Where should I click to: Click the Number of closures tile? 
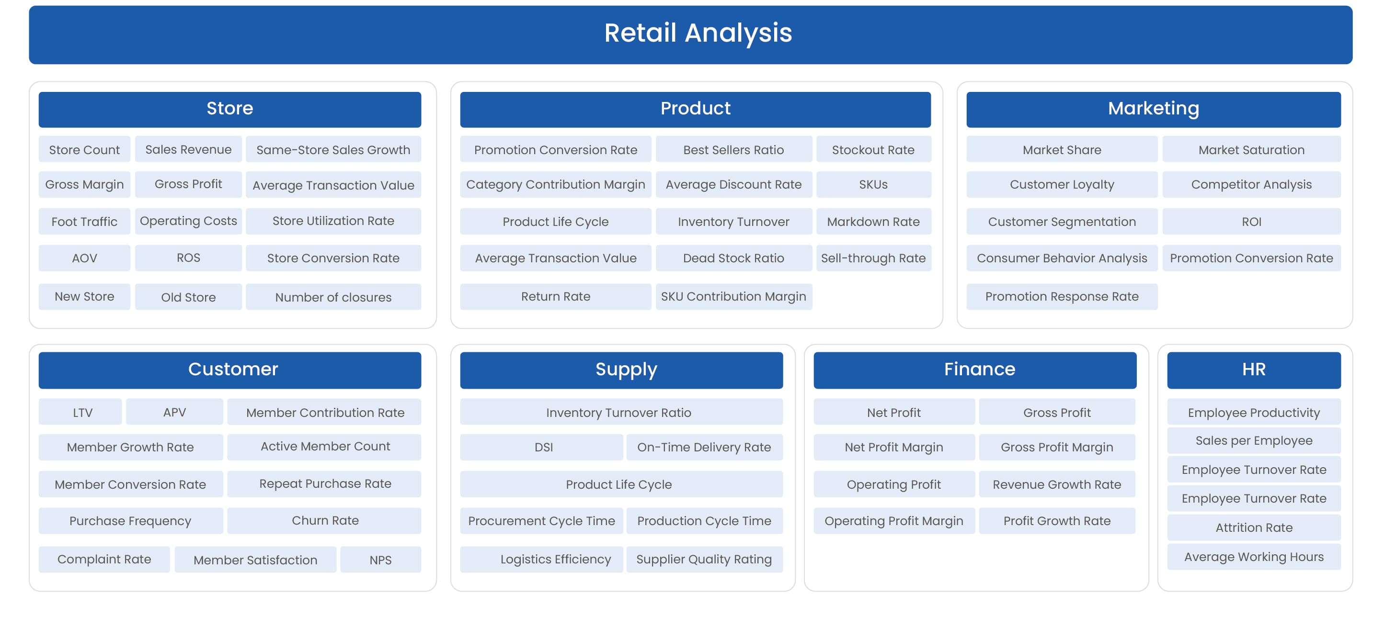pos(333,297)
